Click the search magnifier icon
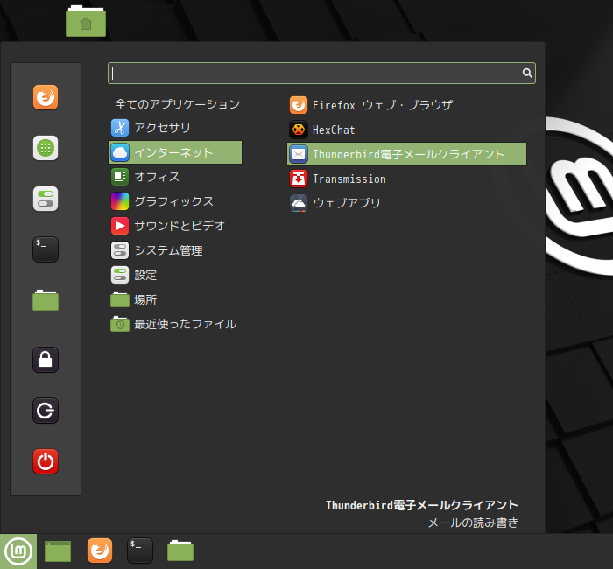 click(527, 73)
